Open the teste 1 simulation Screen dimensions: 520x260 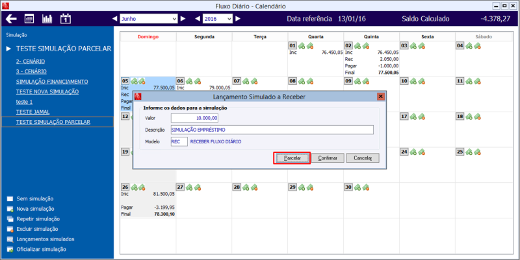[x=24, y=102]
